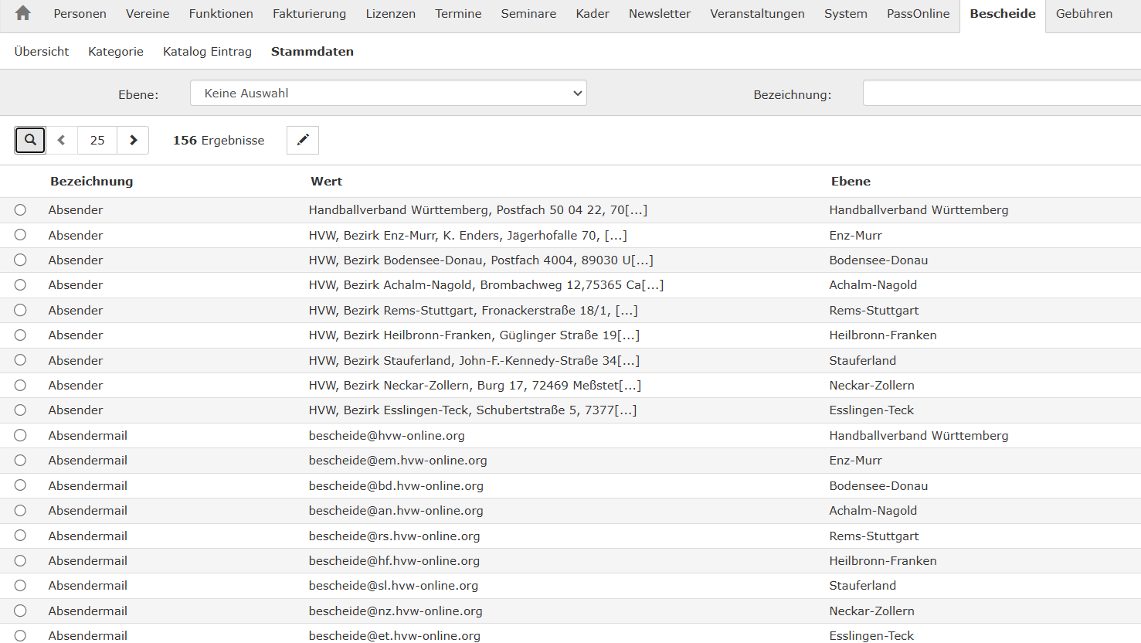Open the Personen menu
This screenshot has height=643, width=1141.
click(x=80, y=14)
